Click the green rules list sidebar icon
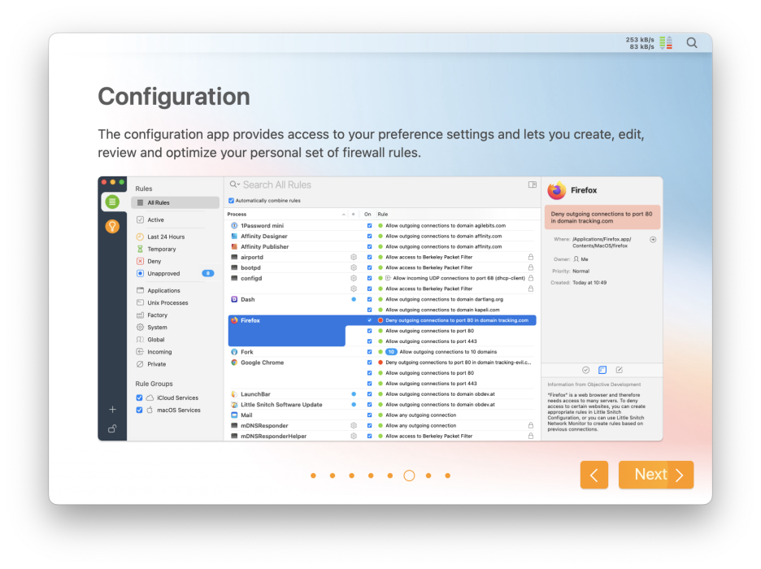761x569 pixels. pyautogui.click(x=112, y=202)
